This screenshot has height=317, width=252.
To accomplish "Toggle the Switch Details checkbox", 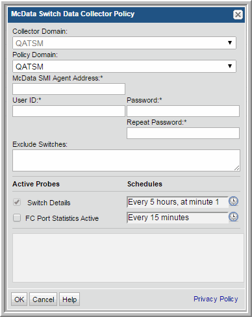I will pyautogui.click(x=17, y=202).
